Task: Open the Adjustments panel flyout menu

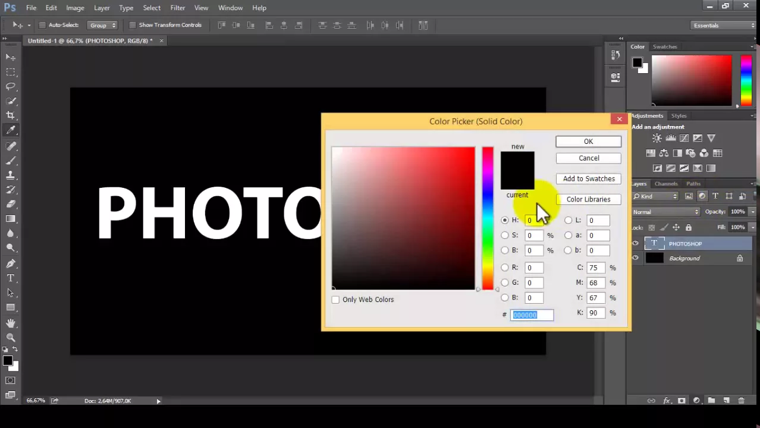Action: [754, 115]
